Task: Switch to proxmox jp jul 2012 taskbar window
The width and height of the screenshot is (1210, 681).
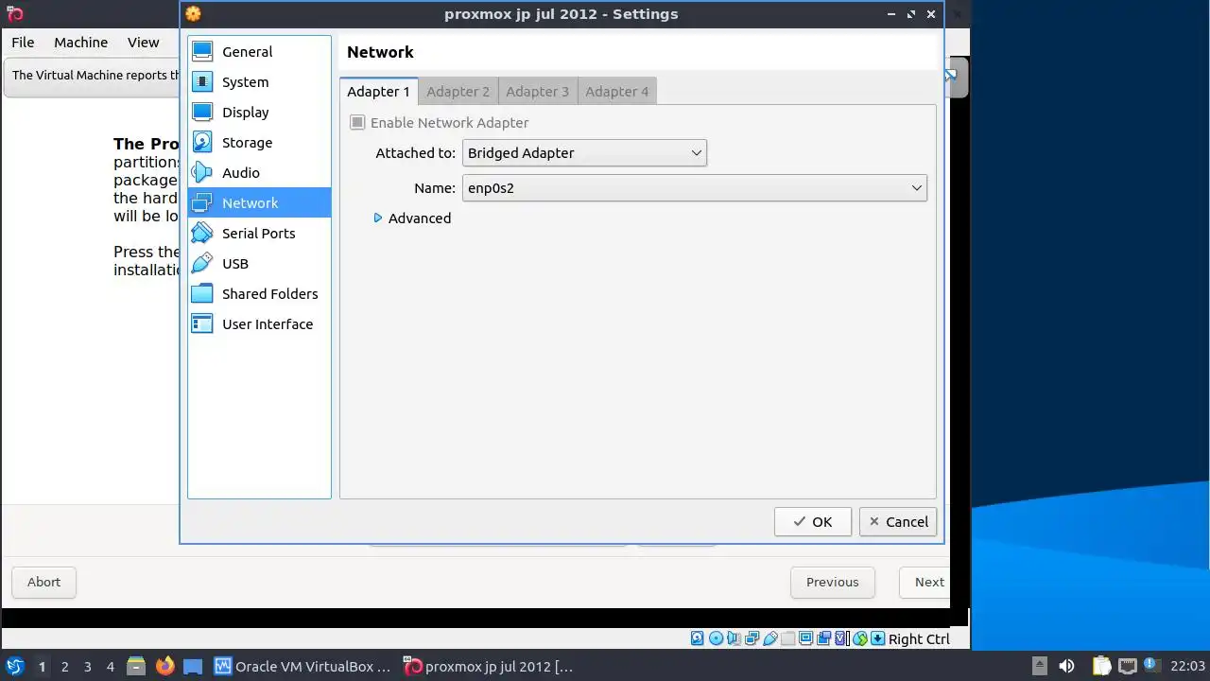Action: click(x=489, y=666)
